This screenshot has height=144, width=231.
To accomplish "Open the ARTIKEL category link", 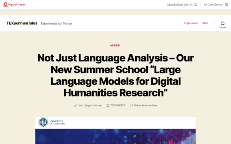I will tap(115, 46).
